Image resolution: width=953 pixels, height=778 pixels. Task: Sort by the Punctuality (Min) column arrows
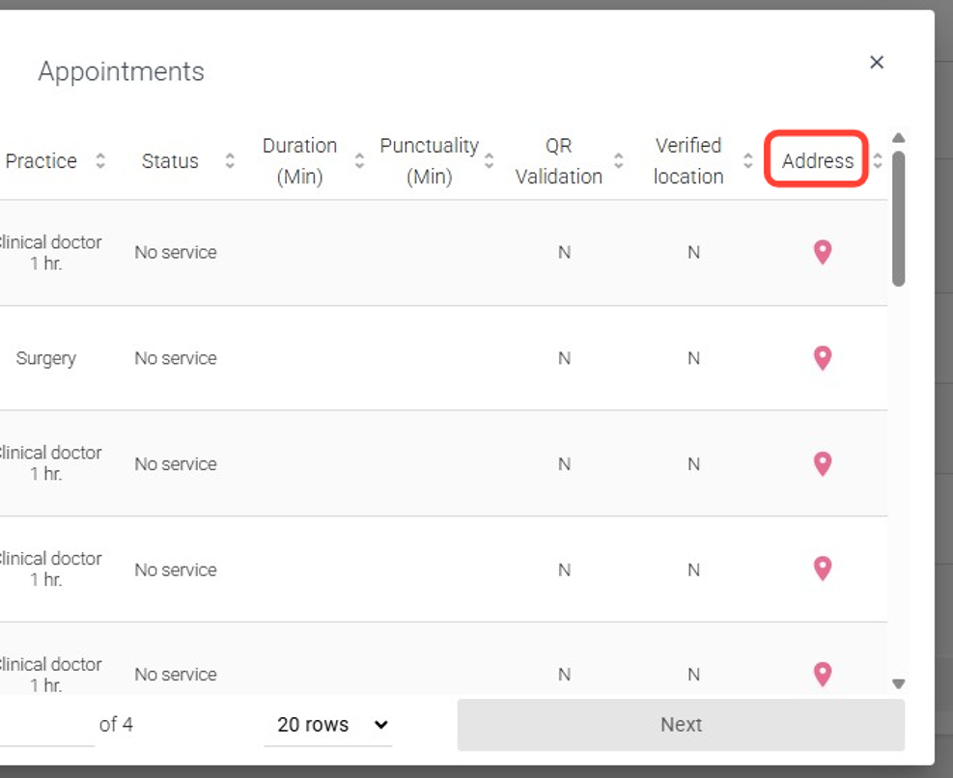pyautogui.click(x=489, y=161)
